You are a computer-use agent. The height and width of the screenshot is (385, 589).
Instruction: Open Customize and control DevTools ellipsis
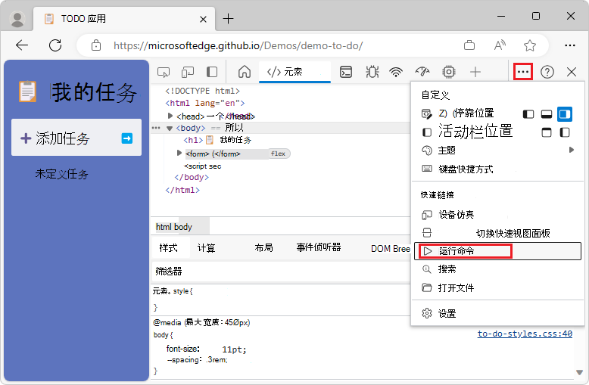(x=523, y=72)
